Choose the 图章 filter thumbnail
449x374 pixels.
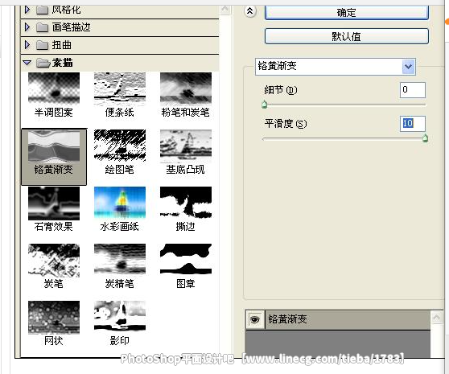point(186,259)
